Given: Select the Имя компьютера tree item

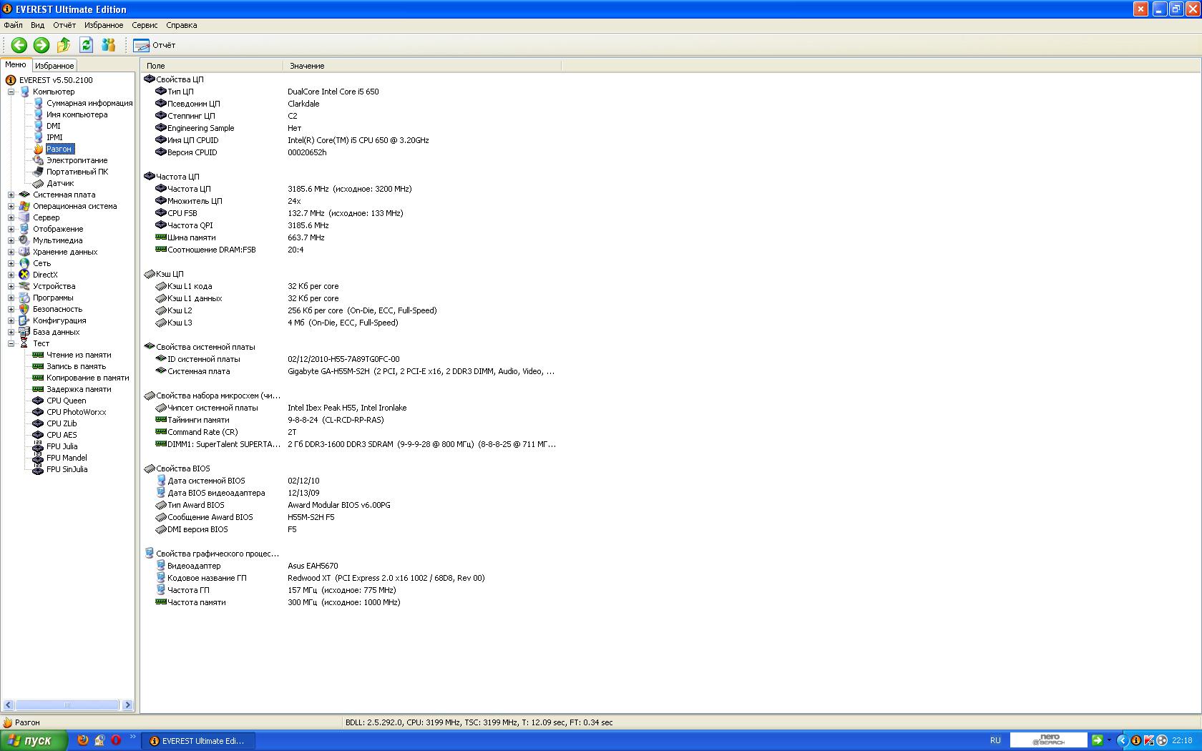Looking at the screenshot, I should coord(77,114).
